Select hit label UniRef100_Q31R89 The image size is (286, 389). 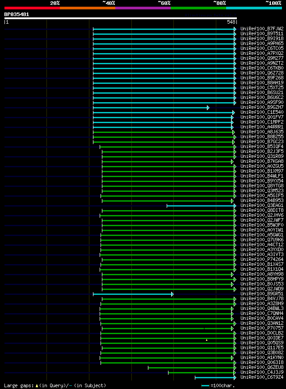[x=262, y=157]
